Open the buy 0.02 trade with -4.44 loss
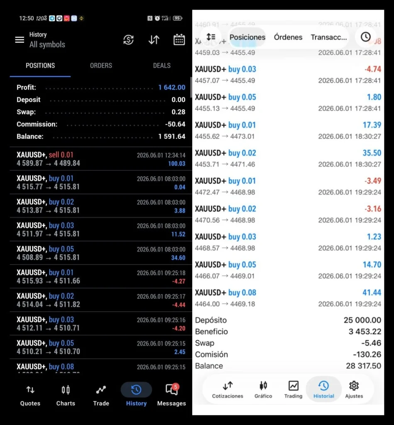 click(101, 300)
